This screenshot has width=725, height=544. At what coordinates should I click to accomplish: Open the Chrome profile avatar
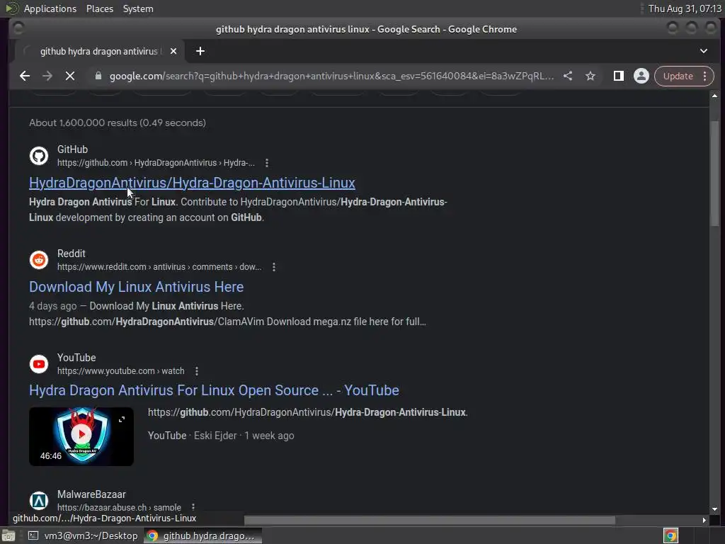pos(641,76)
